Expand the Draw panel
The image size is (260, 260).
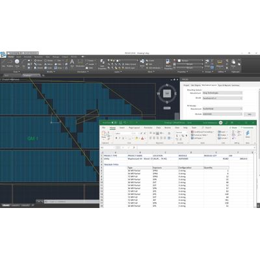pos(16,71)
